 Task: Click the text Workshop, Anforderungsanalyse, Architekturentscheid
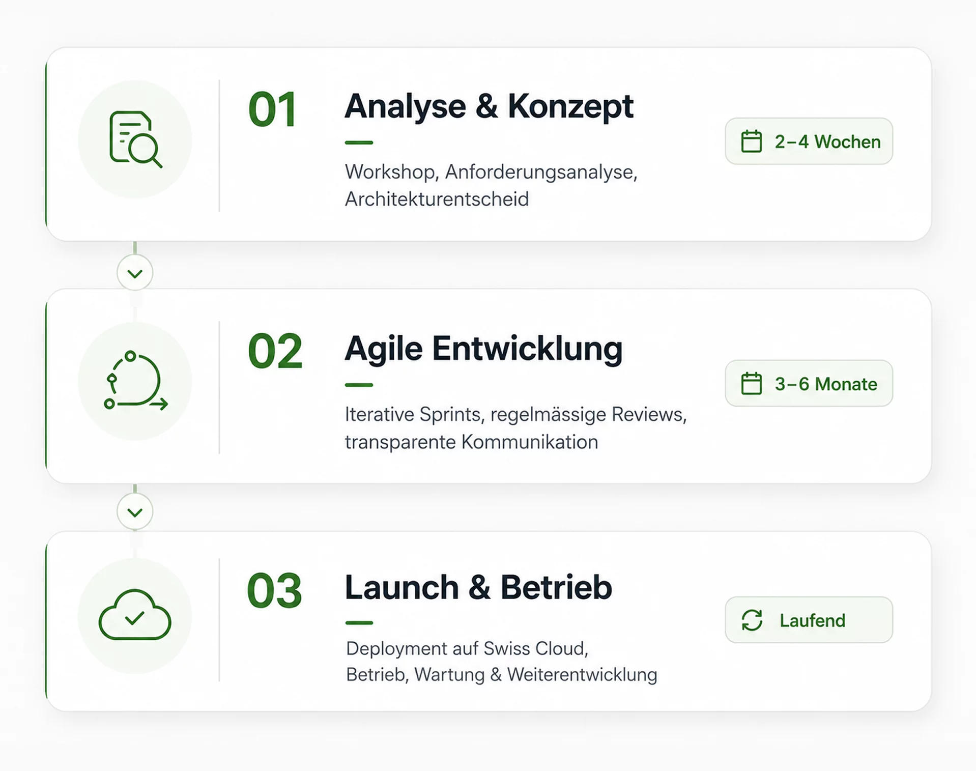pos(491,185)
